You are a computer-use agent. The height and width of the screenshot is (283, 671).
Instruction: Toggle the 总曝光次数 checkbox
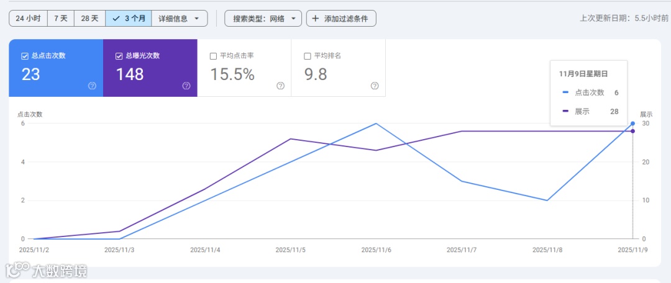[x=119, y=56]
